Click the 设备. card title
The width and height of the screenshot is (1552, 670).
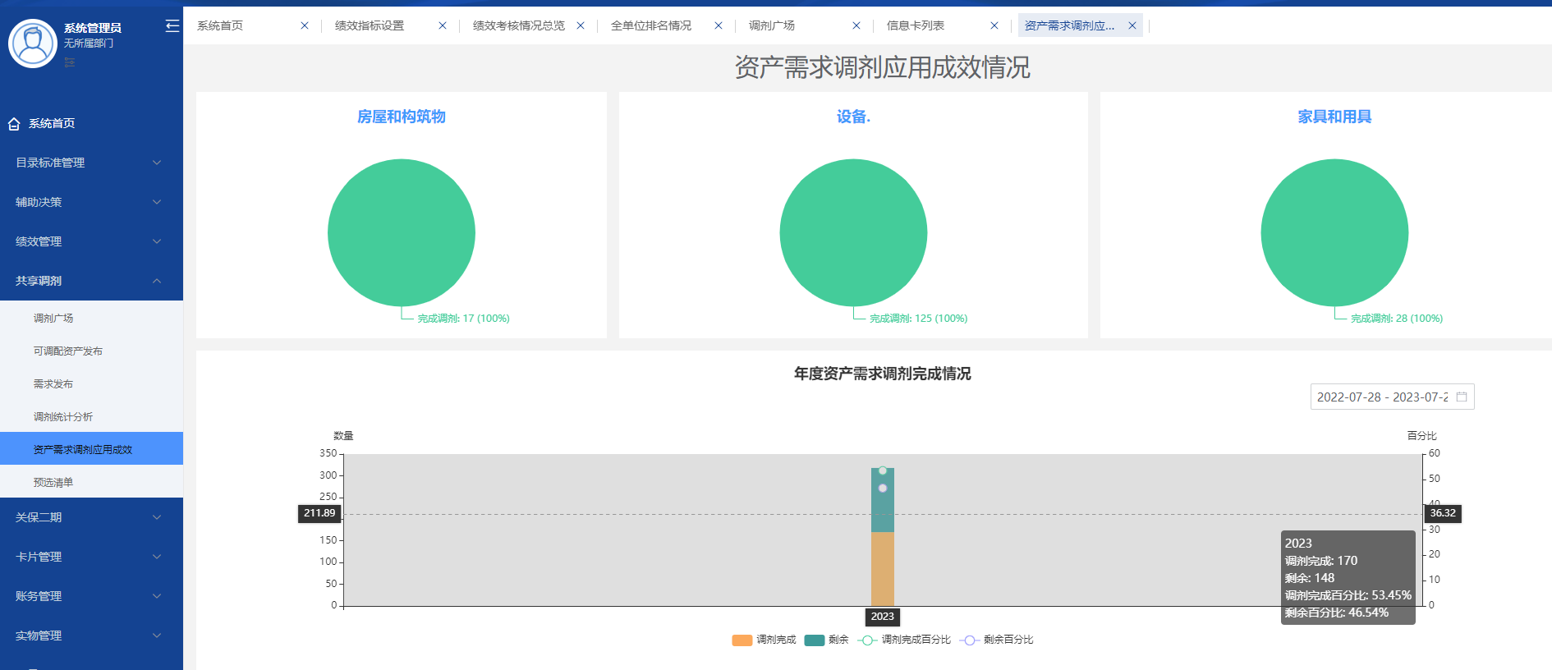[853, 117]
